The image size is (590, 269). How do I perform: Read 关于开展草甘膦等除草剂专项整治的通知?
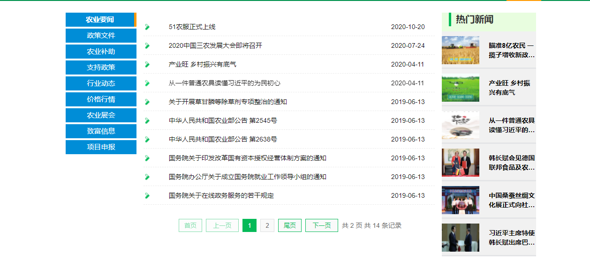[227, 102]
